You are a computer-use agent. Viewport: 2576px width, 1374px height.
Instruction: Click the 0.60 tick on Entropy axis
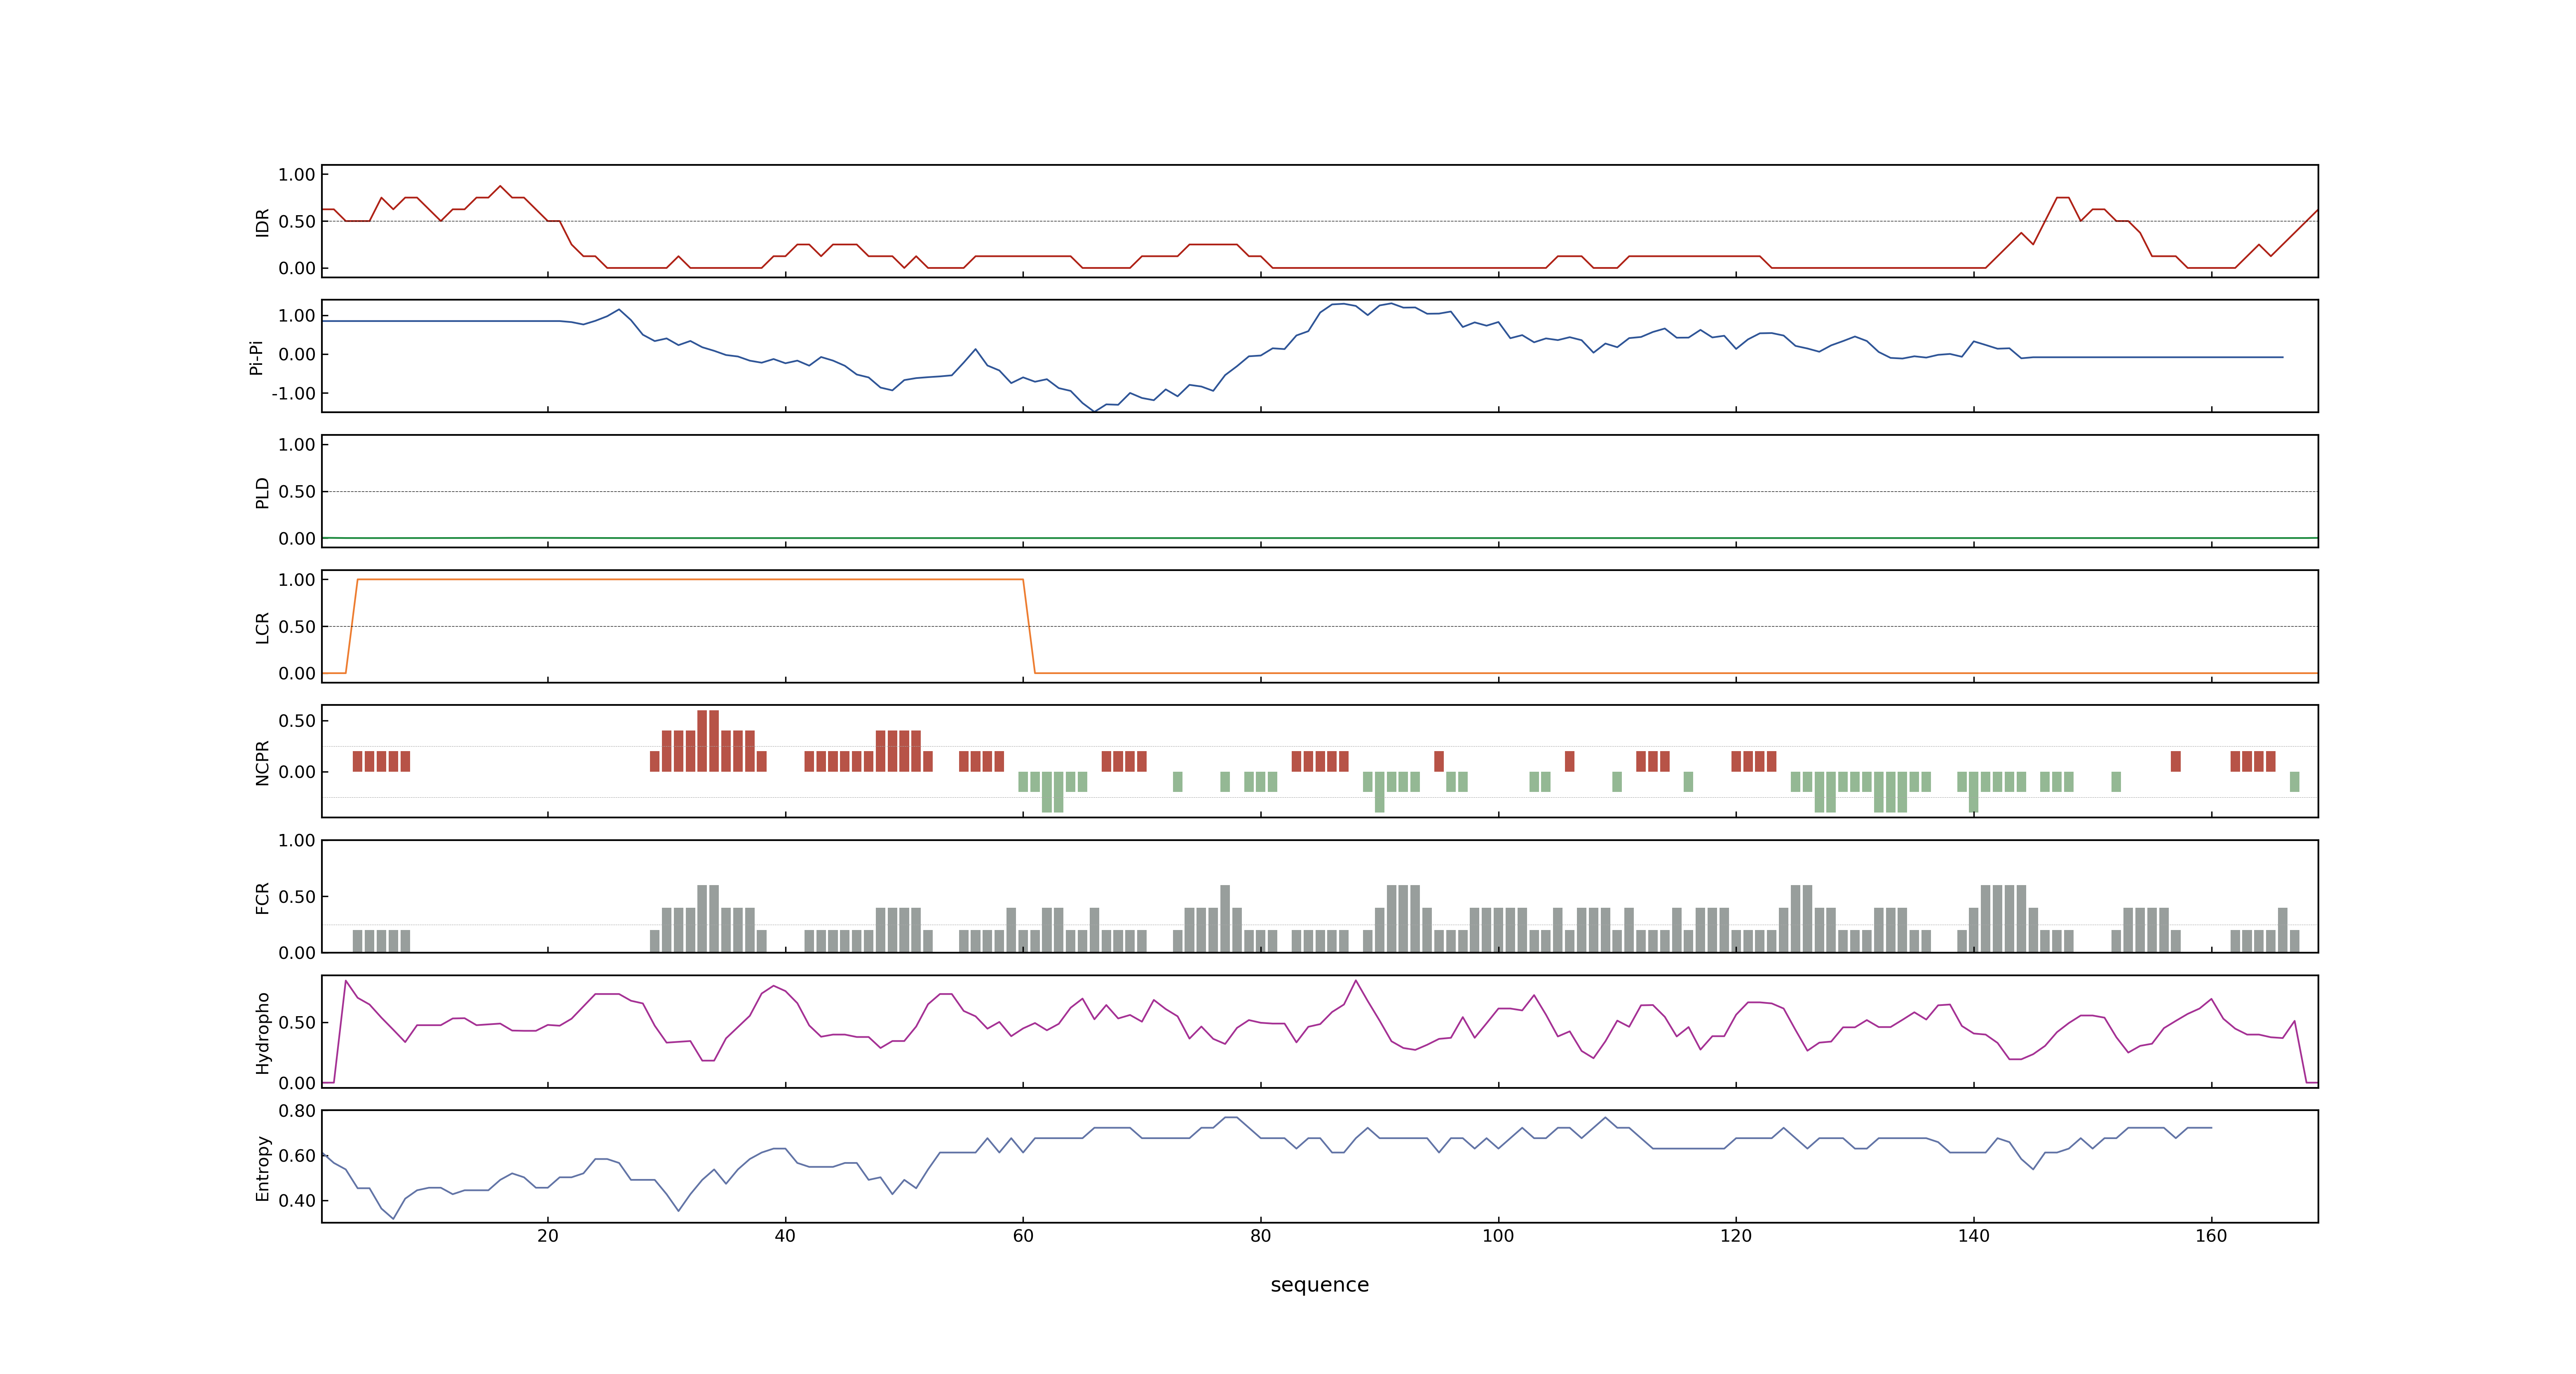(x=297, y=1156)
